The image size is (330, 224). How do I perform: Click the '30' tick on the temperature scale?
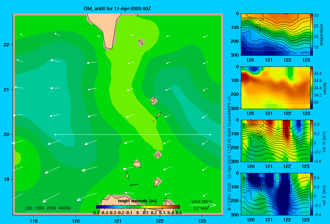[x=316, y=15]
